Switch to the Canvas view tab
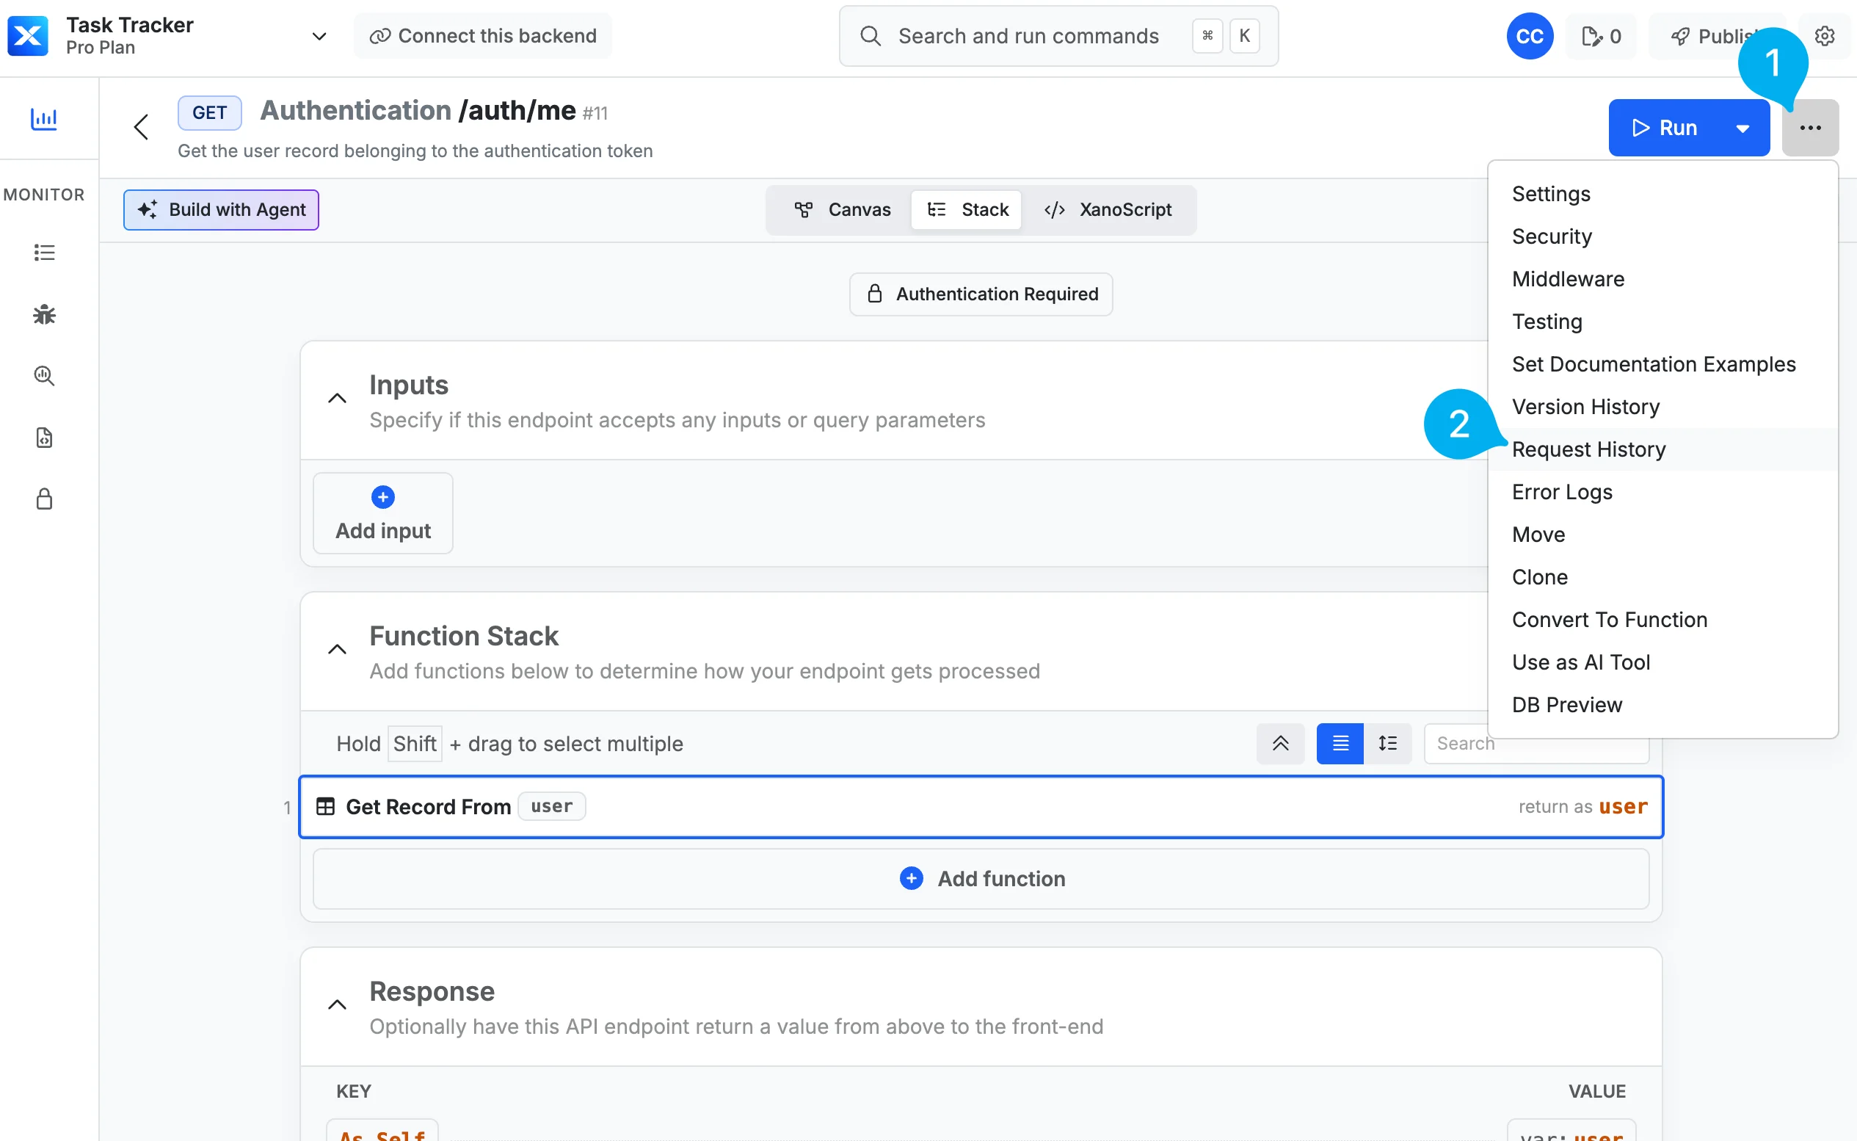The height and width of the screenshot is (1141, 1857). (843, 210)
